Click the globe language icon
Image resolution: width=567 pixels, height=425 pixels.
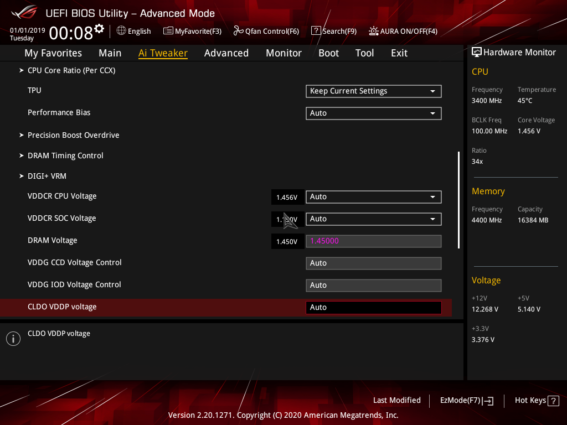pos(121,31)
